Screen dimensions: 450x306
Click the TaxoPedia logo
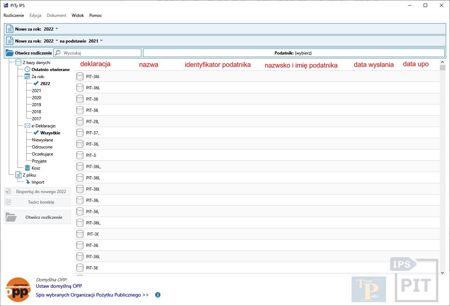tap(368, 289)
